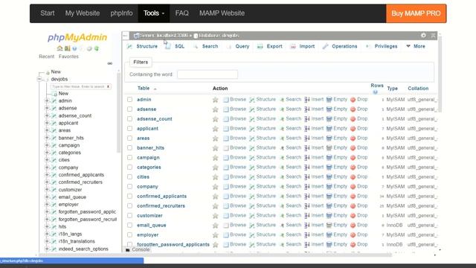The height and width of the screenshot is (268, 476).
Task: Select the applicant table checkbox
Action: pos(130,129)
